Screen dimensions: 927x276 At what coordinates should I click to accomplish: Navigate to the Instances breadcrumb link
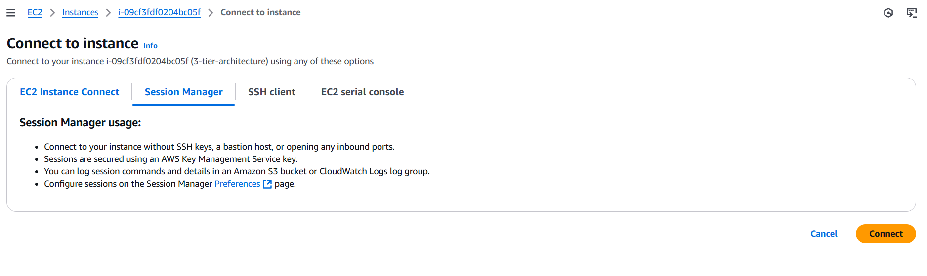tap(81, 12)
